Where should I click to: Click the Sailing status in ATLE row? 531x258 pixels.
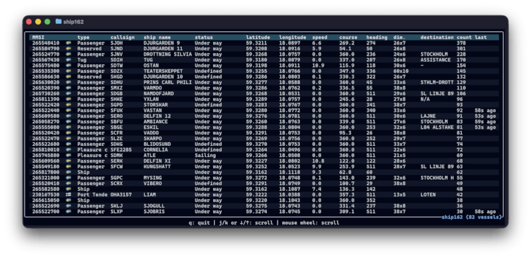[205, 155]
